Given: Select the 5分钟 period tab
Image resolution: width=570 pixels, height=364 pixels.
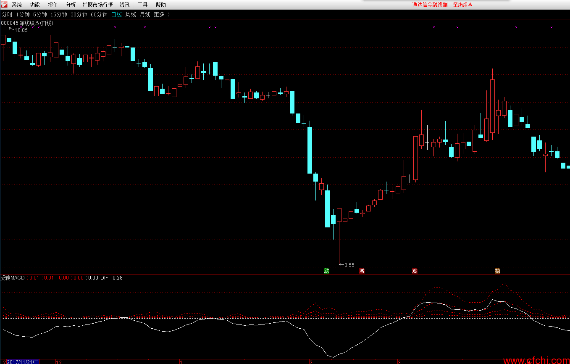Looking at the screenshot, I should coord(40,14).
